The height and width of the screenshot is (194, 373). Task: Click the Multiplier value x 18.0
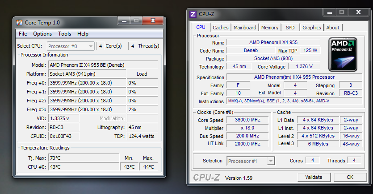tap(247, 128)
